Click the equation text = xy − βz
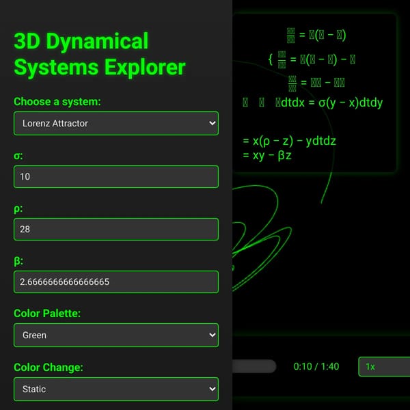 [267, 155]
